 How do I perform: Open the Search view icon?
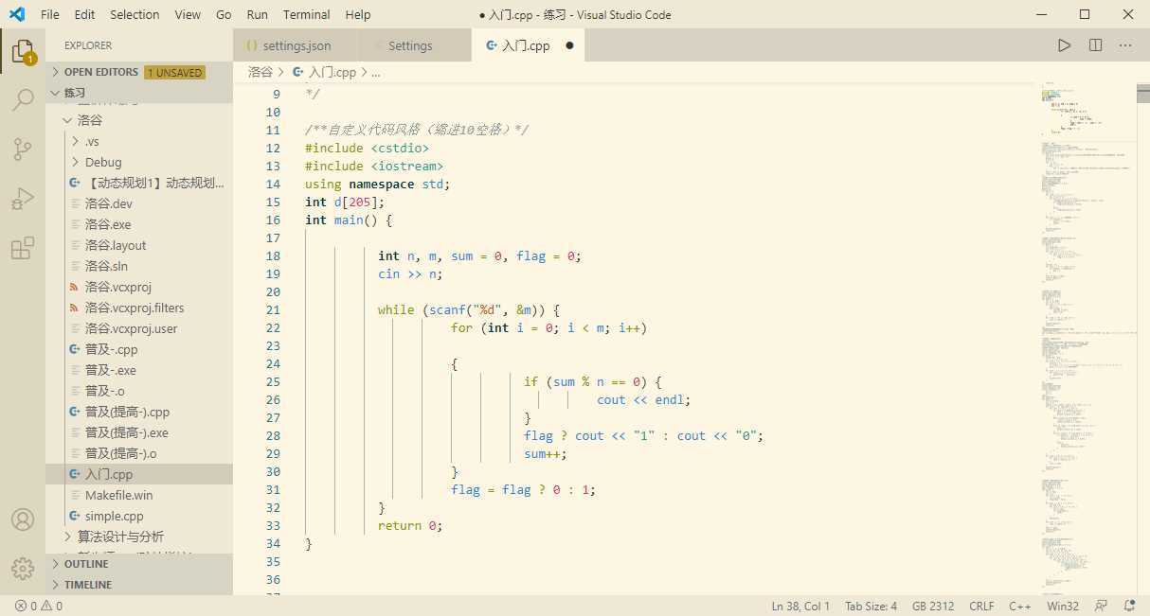pos(23,100)
